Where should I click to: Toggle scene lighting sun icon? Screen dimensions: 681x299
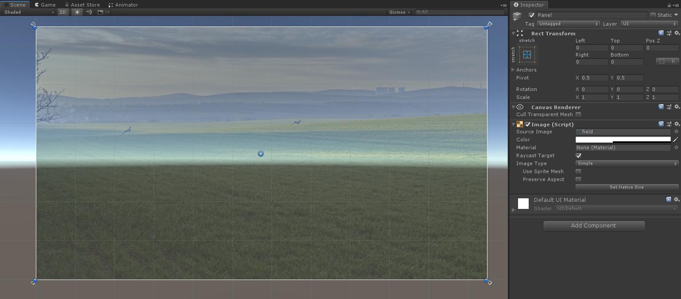pos(77,12)
